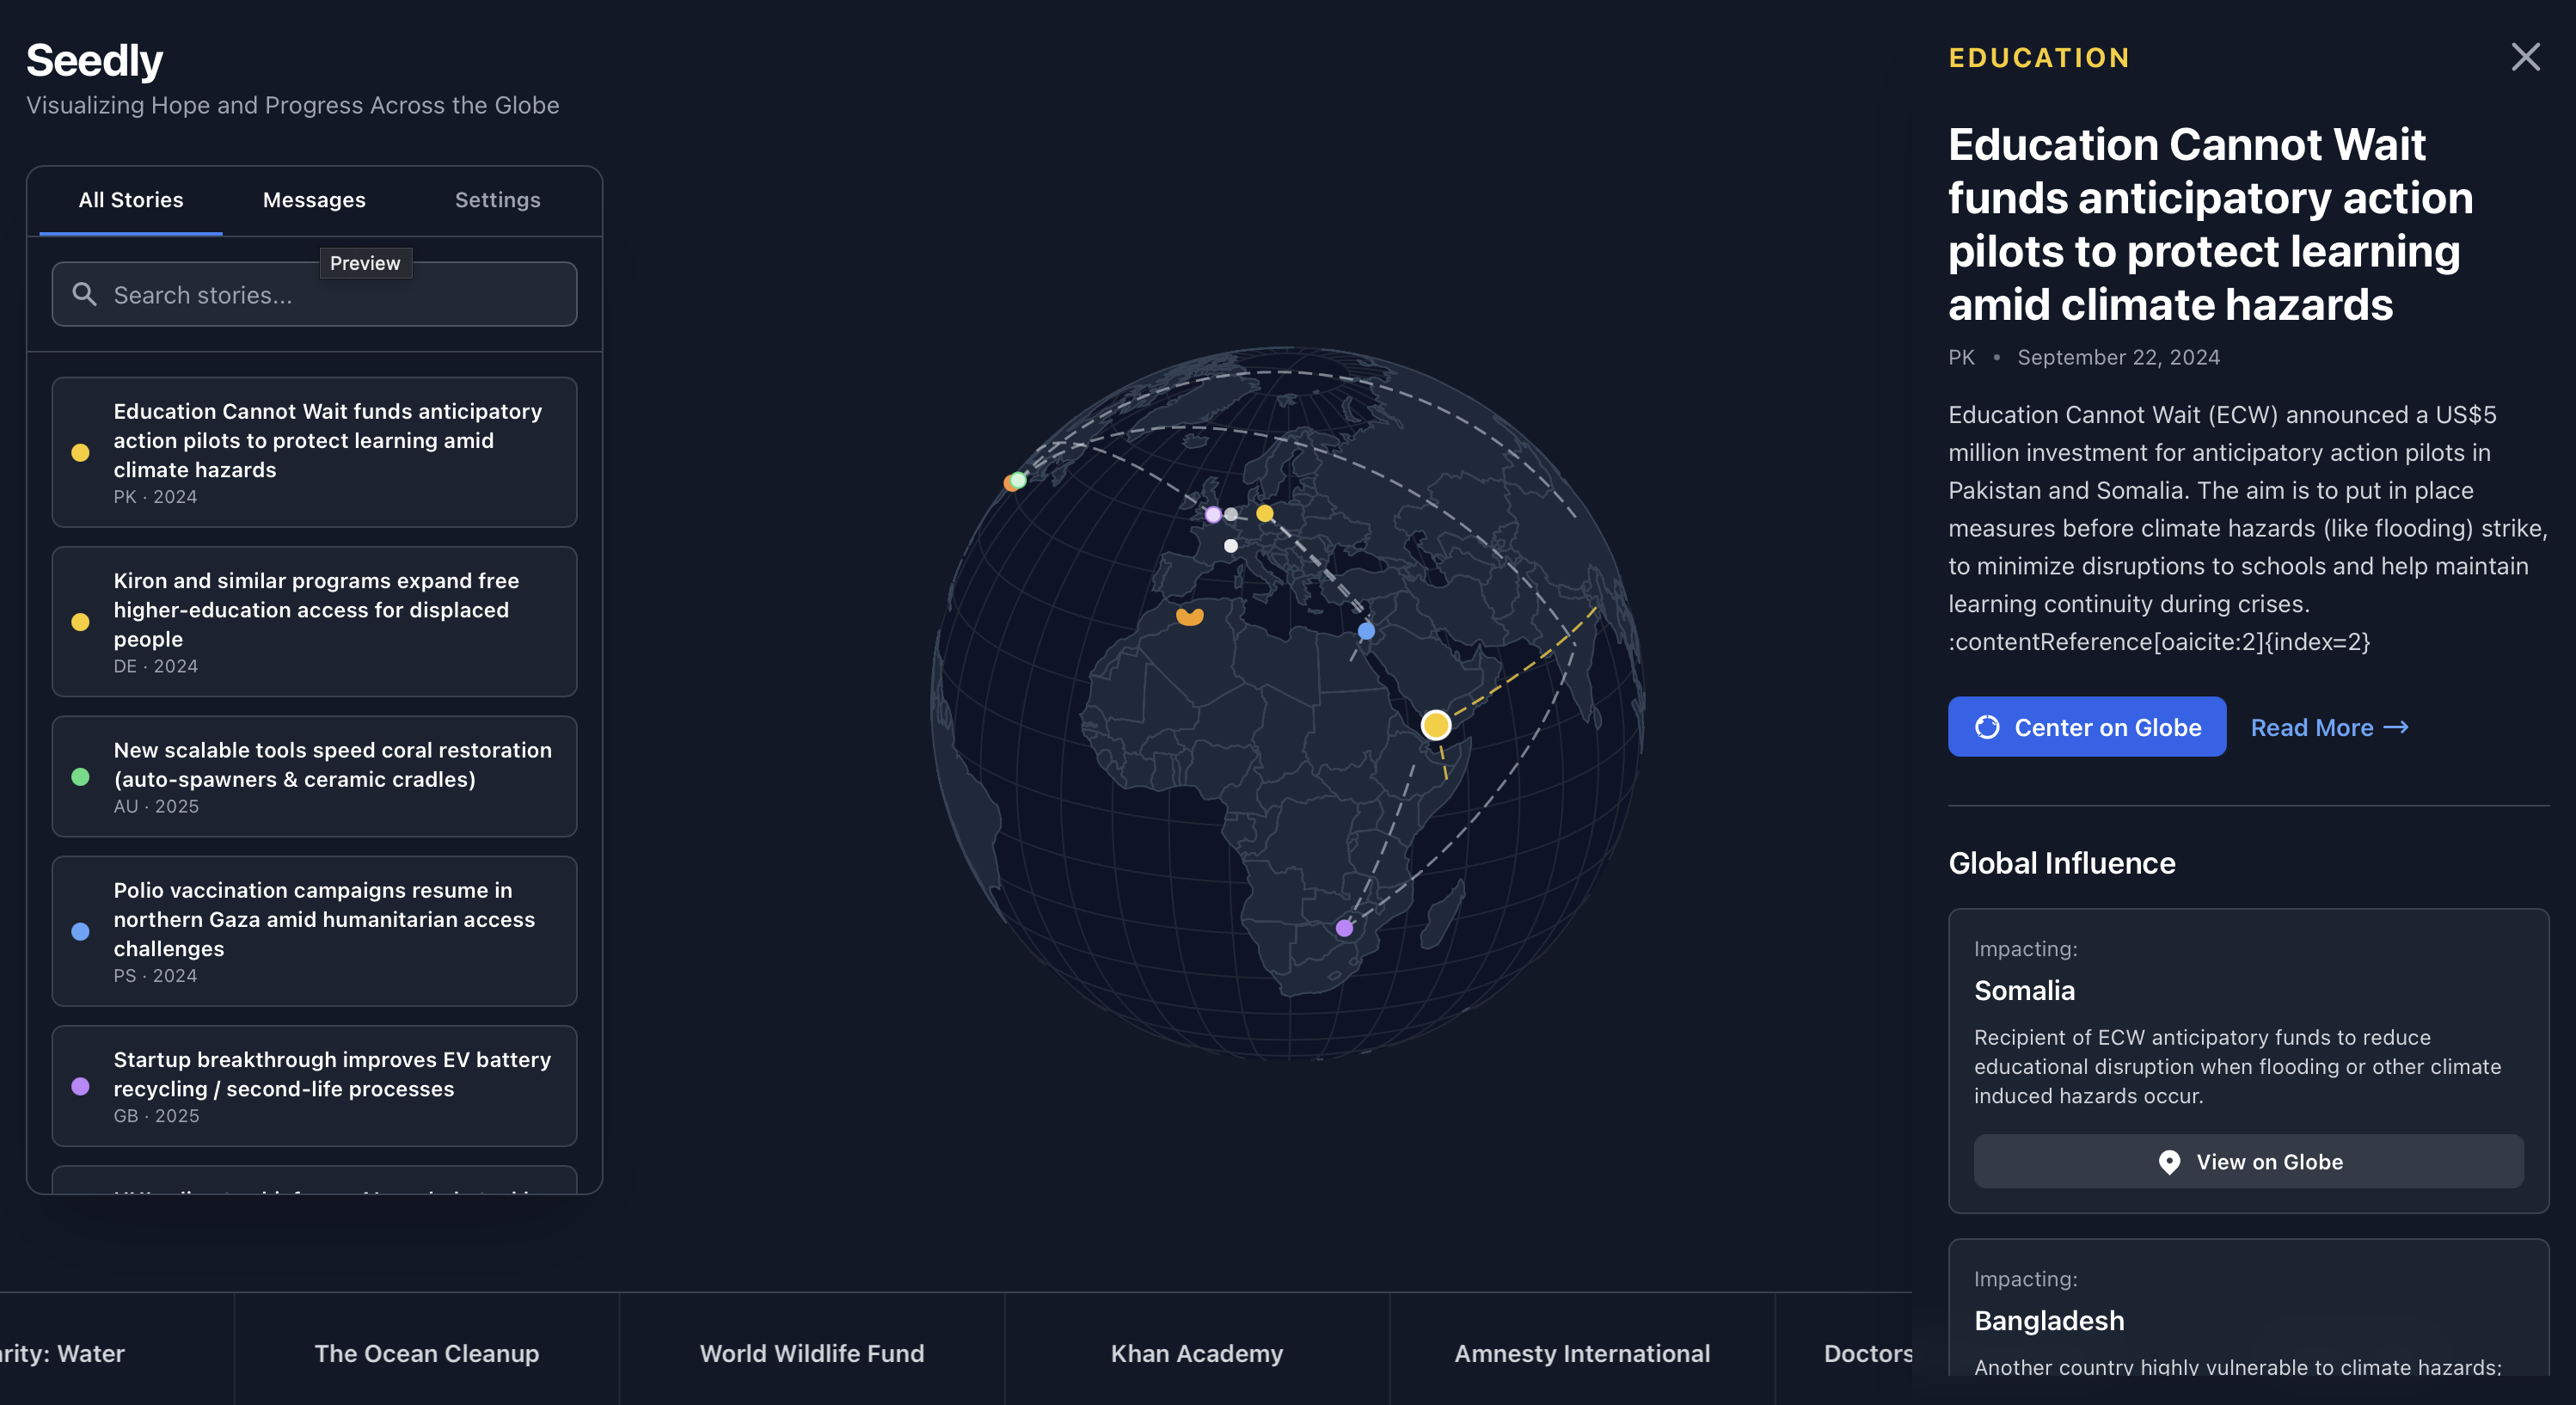2576x1405 pixels.
Task: Click the blue Gaza marker on globe
Action: (1366, 631)
